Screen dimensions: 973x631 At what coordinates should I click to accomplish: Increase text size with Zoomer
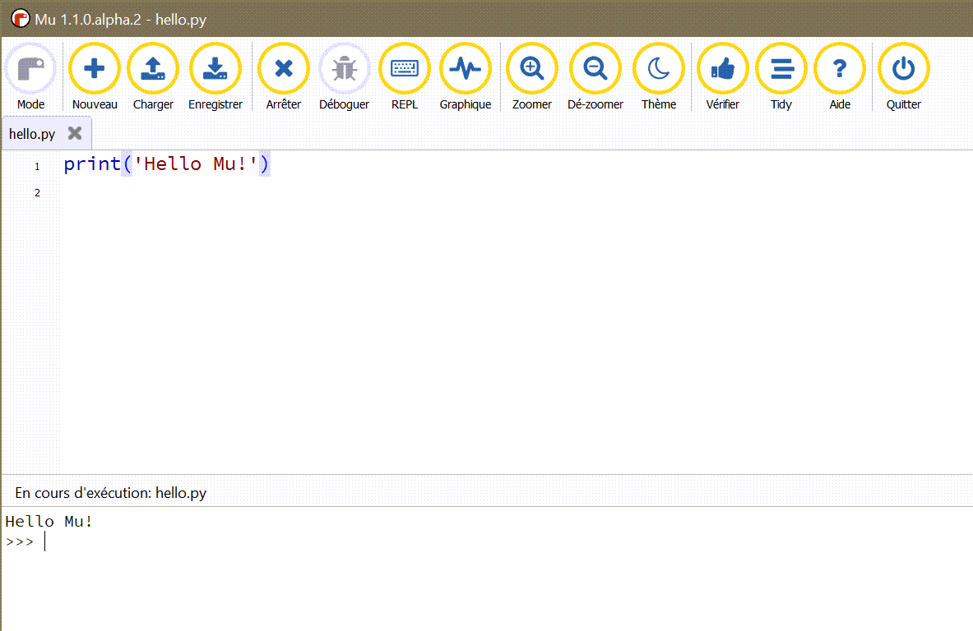click(532, 77)
